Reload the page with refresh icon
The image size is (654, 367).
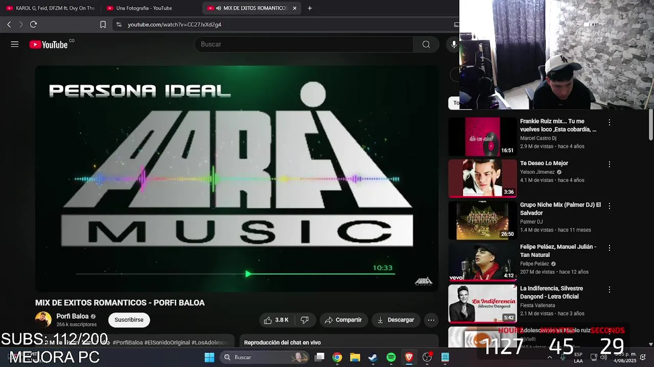[33, 24]
